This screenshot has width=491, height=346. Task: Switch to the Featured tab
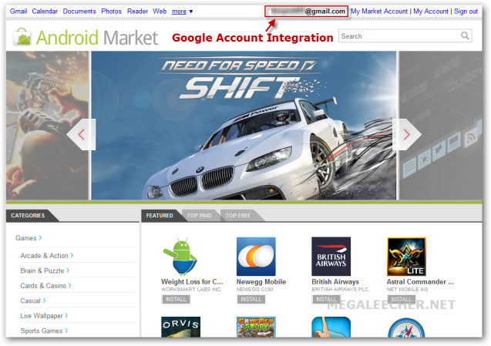(x=160, y=216)
